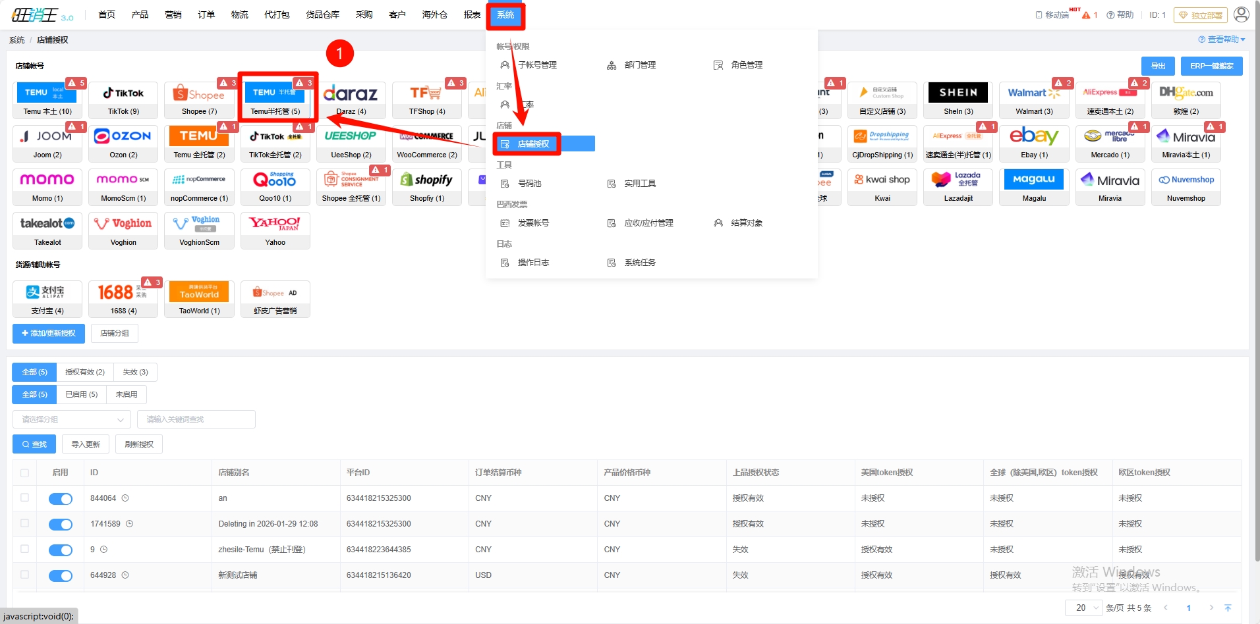Switch to the 失效 (3) tab
Screen dimensions: 1260x624
coord(135,372)
